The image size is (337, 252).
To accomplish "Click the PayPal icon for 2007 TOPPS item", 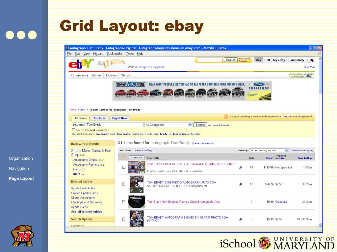I will coord(241,168).
